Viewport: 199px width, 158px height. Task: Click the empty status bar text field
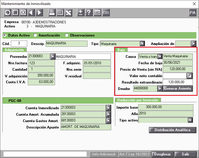[45, 154]
